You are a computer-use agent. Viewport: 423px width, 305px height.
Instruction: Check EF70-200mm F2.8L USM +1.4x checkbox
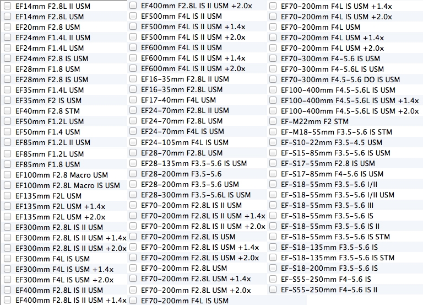133,279
